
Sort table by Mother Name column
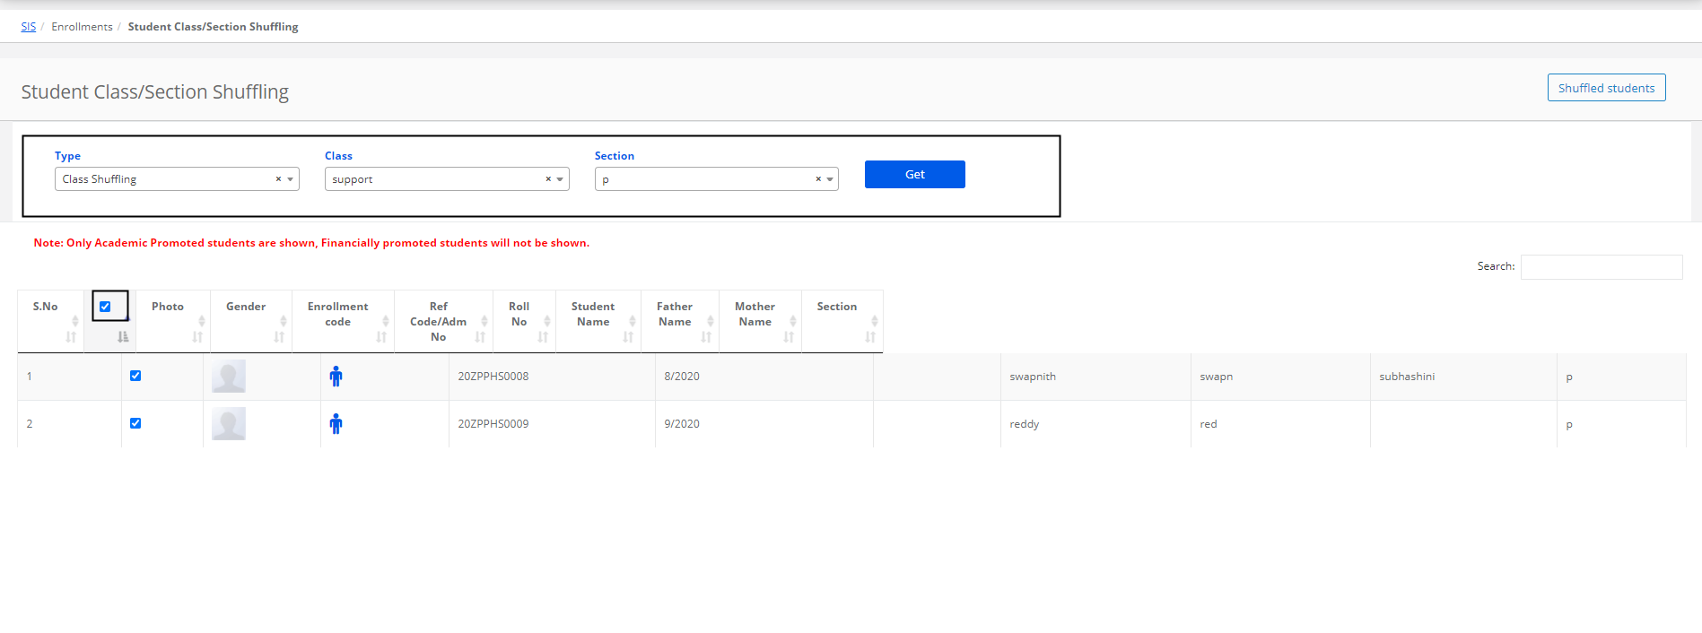tap(760, 321)
